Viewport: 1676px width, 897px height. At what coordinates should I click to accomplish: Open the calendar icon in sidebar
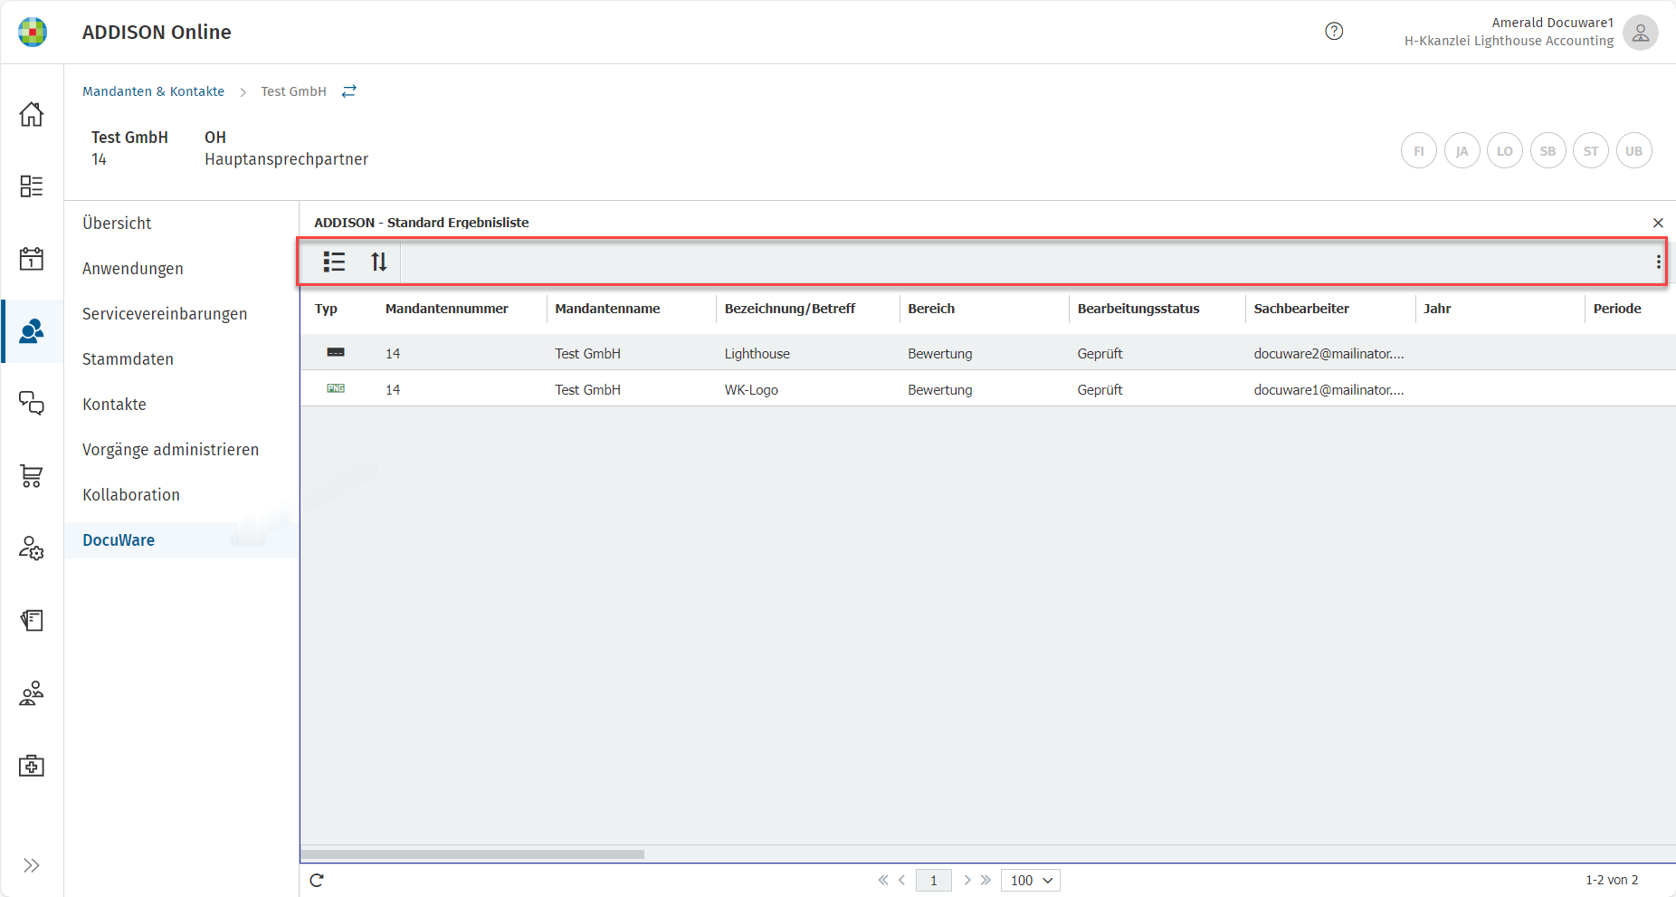[32, 259]
